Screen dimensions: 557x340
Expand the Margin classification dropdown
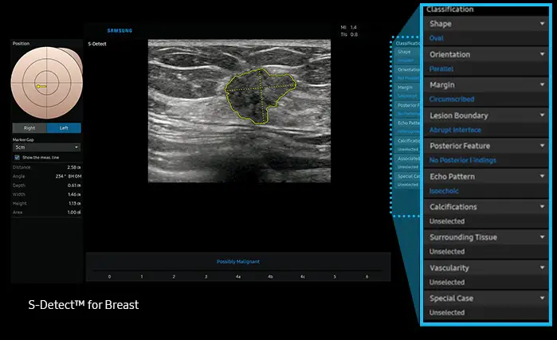pos(486,85)
